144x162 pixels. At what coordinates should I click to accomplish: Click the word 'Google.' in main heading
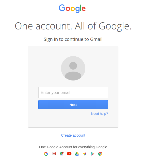pyautogui.click(x=115, y=26)
